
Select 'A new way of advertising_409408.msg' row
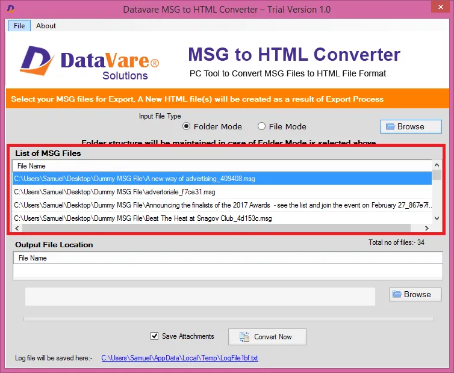point(222,179)
